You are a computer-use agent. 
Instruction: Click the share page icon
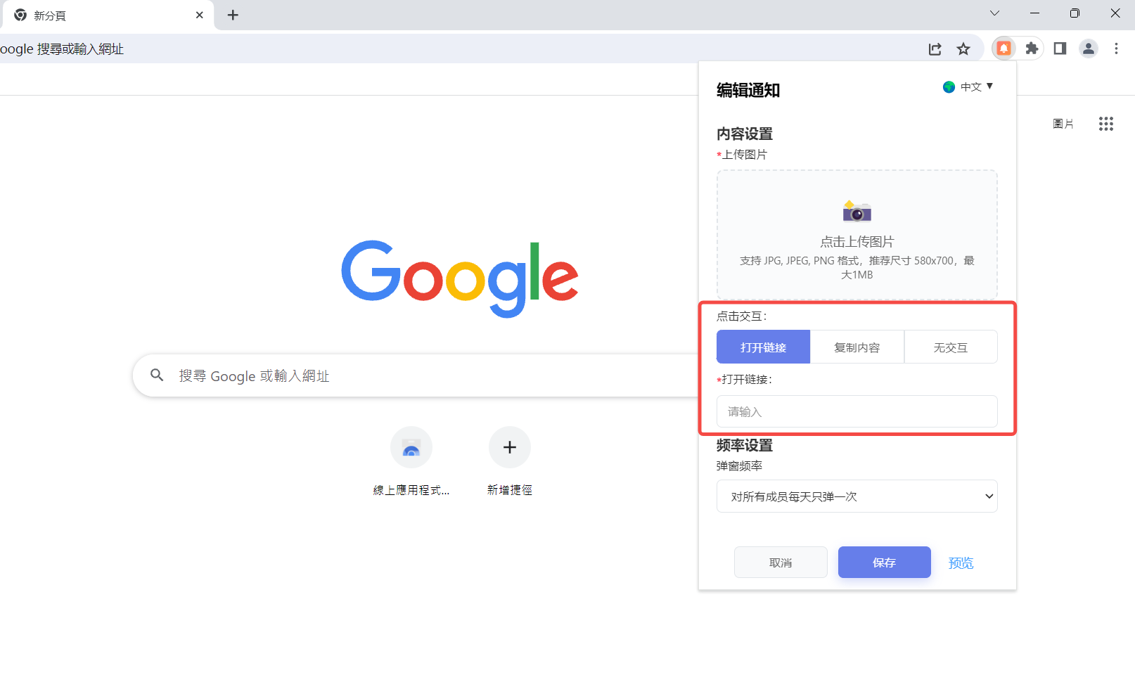tap(935, 49)
